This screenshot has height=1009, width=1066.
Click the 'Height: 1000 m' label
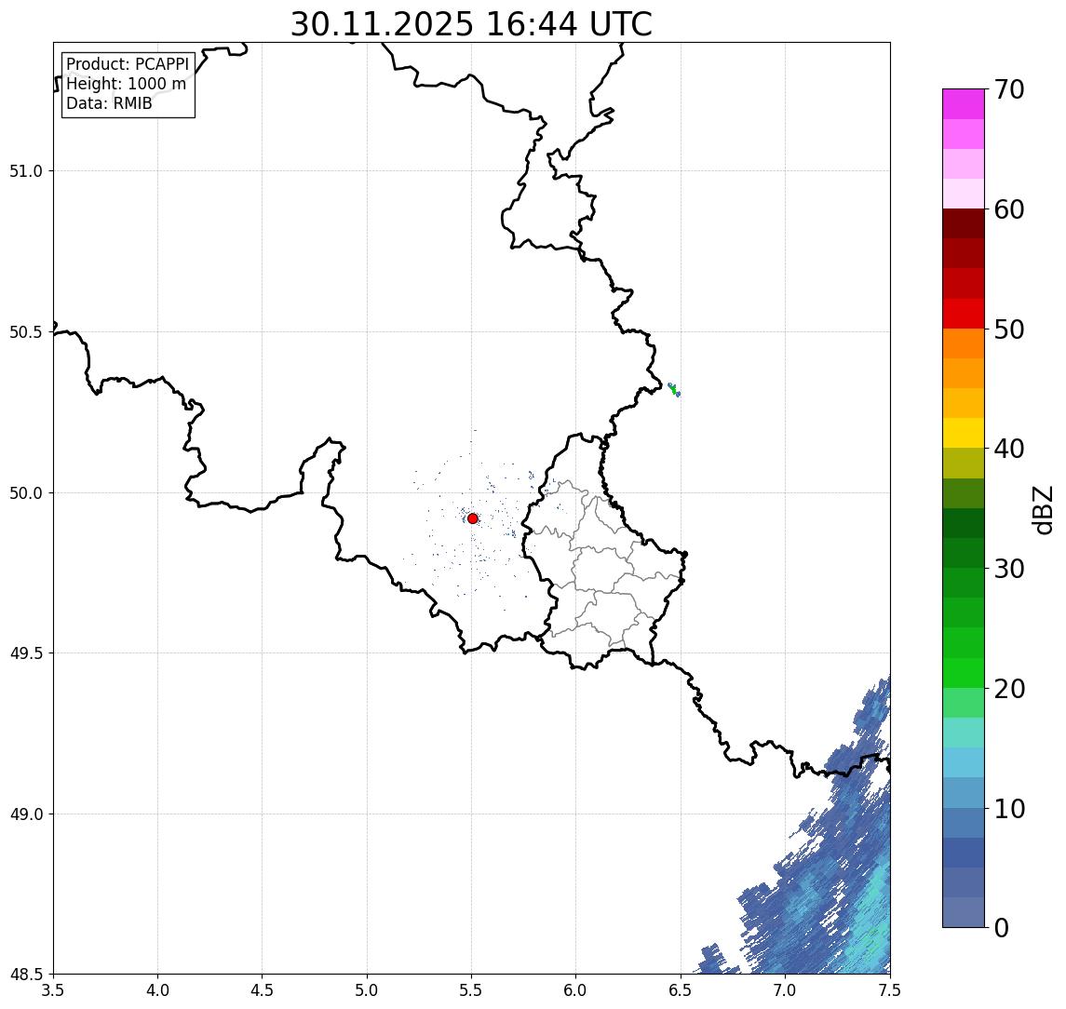pos(126,84)
